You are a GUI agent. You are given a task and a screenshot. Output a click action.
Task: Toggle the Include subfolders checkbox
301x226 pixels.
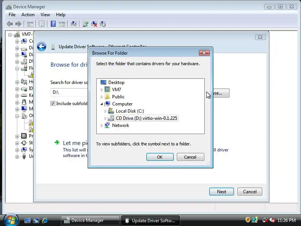[x=53, y=103]
